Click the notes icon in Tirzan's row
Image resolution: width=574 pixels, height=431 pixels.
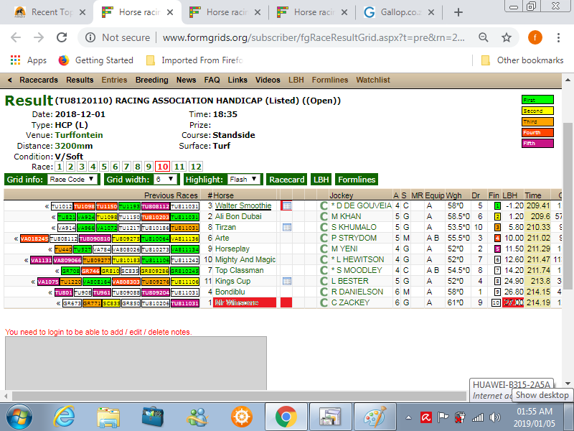pos(286,228)
